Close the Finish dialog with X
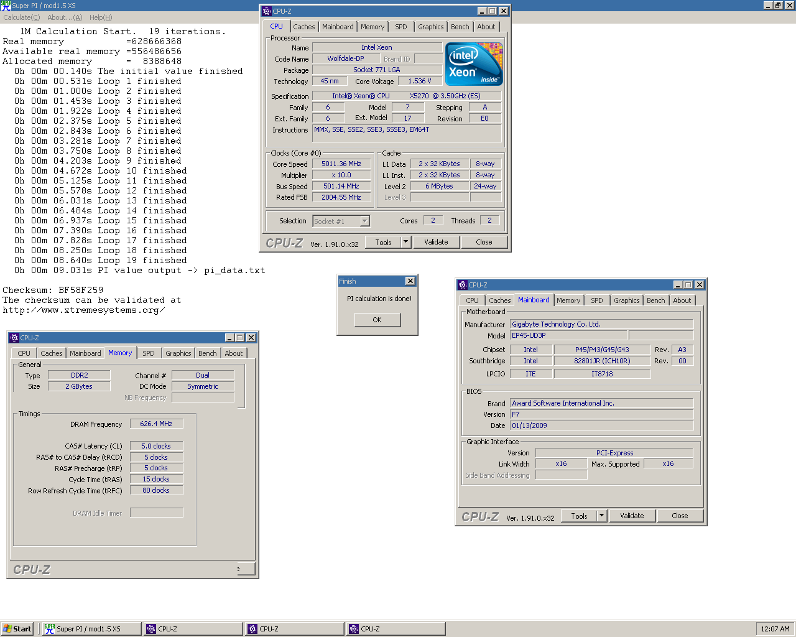The width and height of the screenshot is (796, 637). tap(410, 281)
